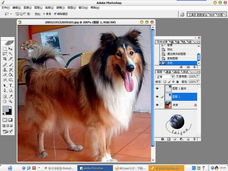Switch to Standard edit mode
This screenshot has height=171, width=228.
[5, 120]
